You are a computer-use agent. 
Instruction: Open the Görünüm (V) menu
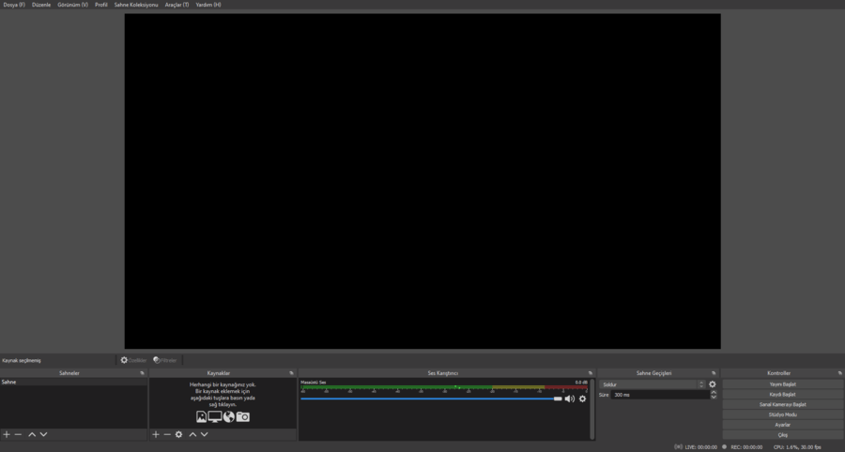pyautogui.click(x=72, y=5)
